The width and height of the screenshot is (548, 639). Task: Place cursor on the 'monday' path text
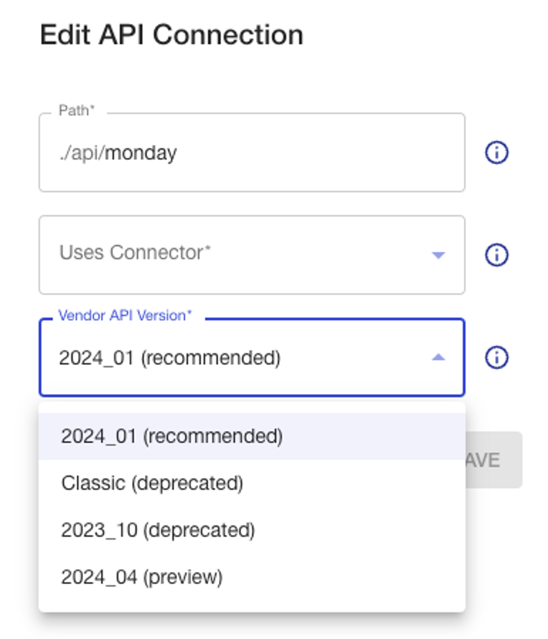(x=141, y=153)
